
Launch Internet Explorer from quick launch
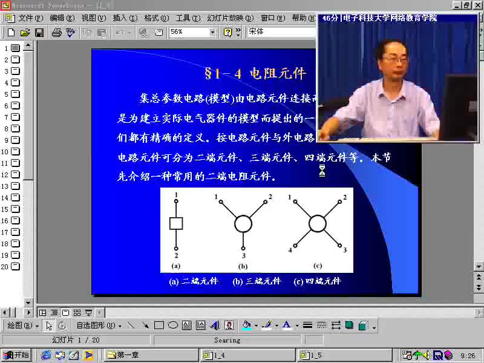coord(46,355)
